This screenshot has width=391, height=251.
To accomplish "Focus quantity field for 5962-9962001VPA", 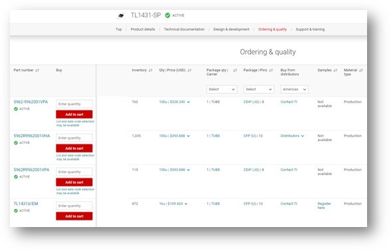I will click(74, 104).
